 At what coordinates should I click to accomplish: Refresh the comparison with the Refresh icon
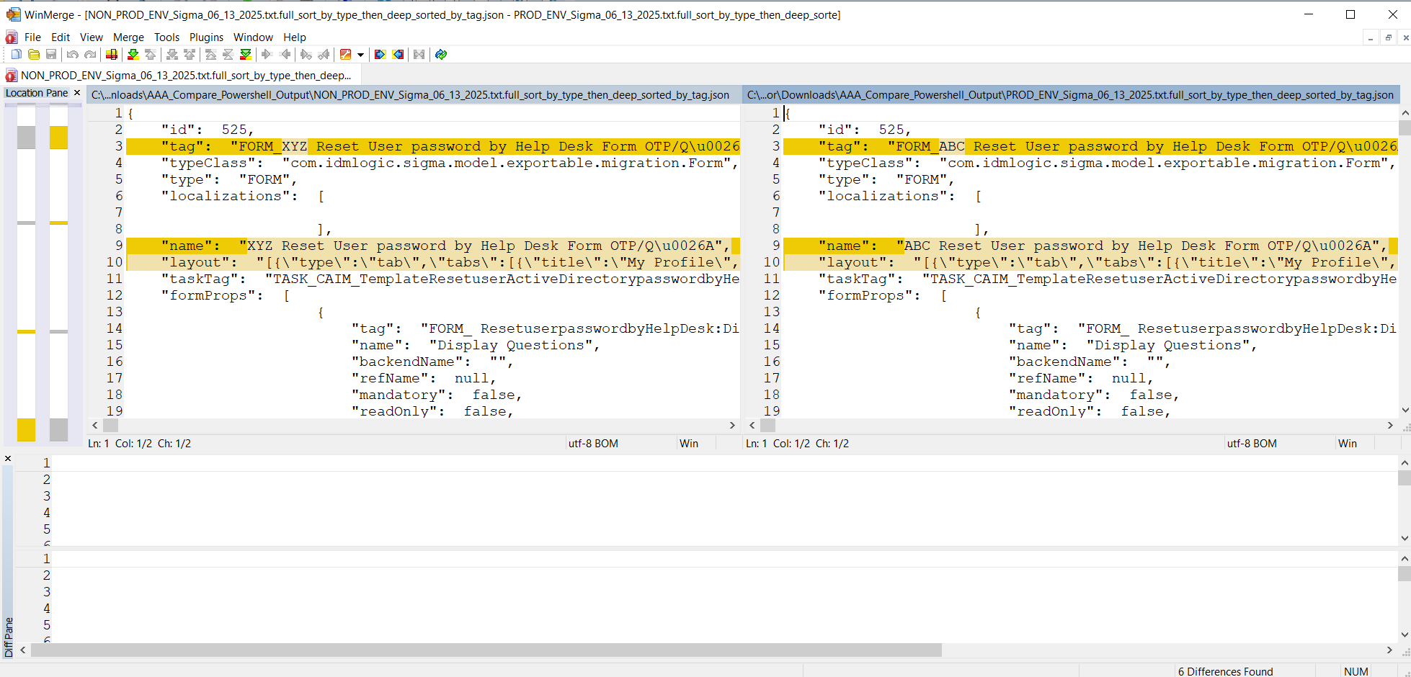[441, 55]
